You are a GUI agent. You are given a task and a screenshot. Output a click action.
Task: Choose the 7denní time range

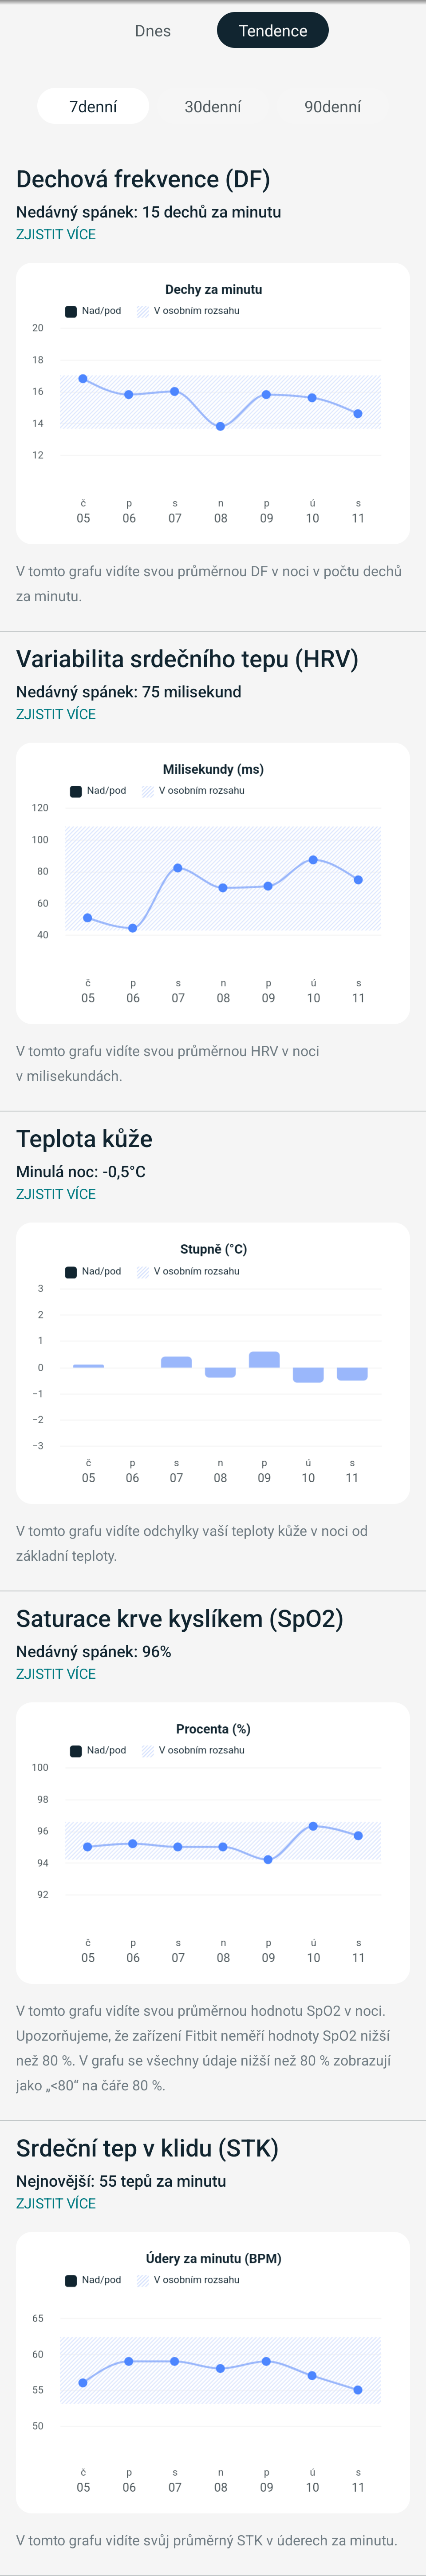[93, 106]
